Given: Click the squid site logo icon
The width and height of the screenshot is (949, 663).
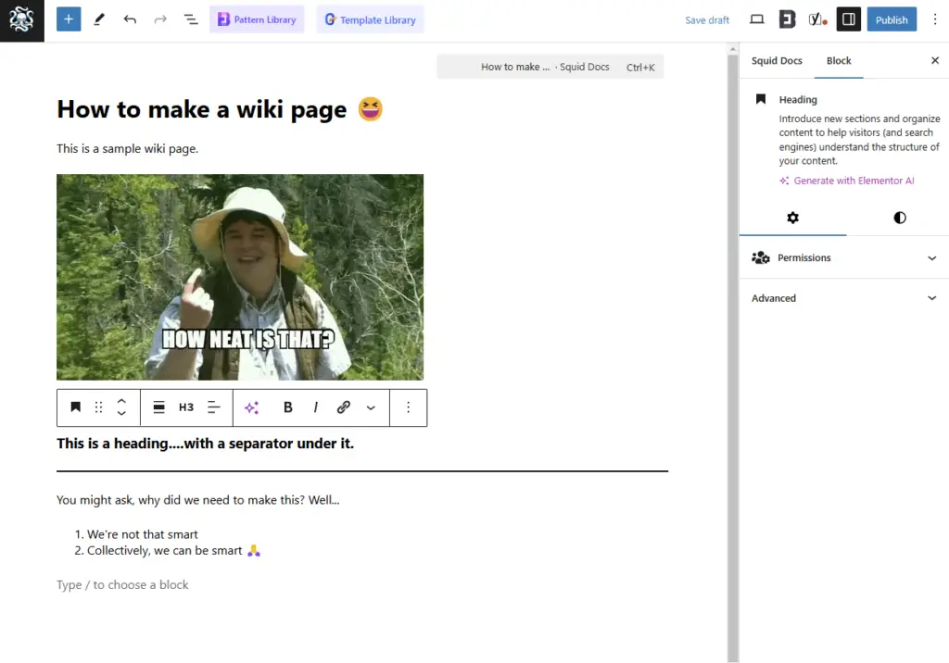Looking at the screenshot, I should 22,20.
